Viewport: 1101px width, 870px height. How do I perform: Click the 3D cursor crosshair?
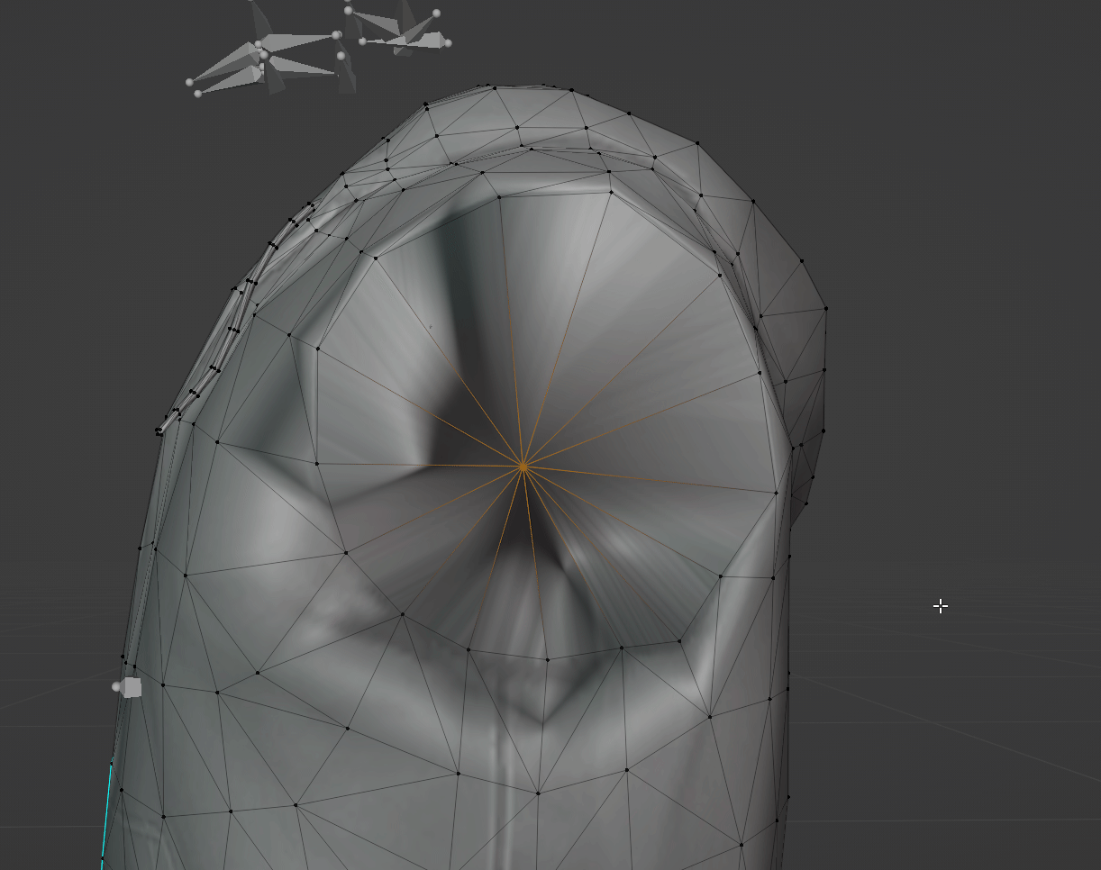(941, 607)
